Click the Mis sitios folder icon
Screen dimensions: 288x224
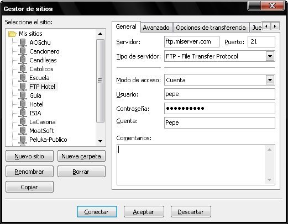click(x=12, y=34)
